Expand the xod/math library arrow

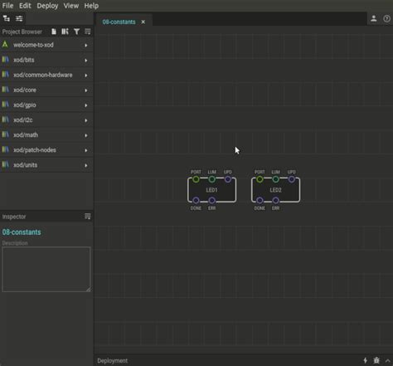tap(86, 135)
